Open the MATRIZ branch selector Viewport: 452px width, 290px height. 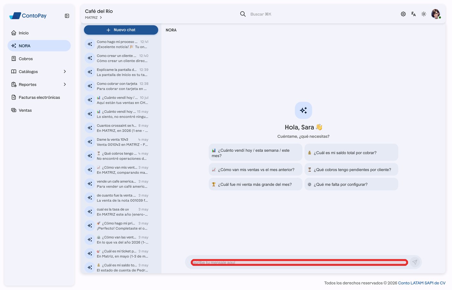(94, 18)
